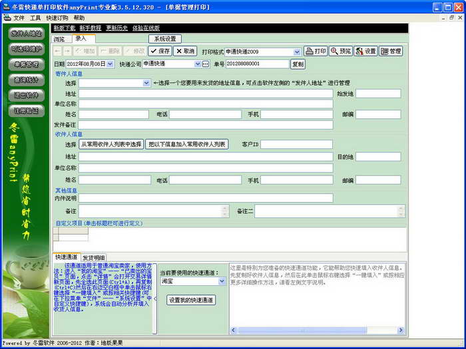Screen dimensions: 466x349
Task: Open the 文件 menu
Action: pyautogui.click(x=19, y=18)
